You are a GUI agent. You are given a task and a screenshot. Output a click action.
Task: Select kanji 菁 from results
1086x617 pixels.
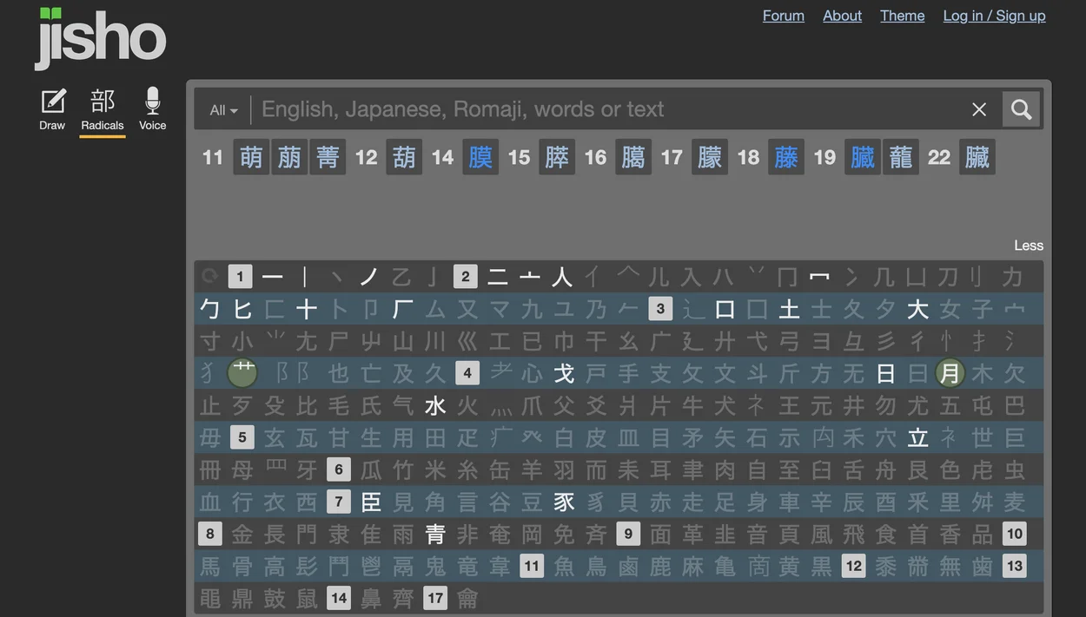coord(328,157)
